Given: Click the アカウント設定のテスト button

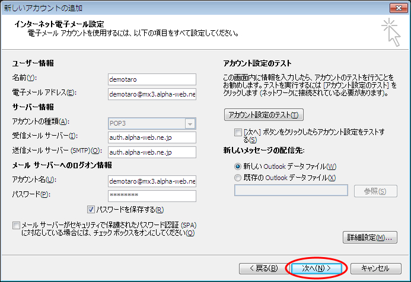Looking at the screenshot, I should pos(264,115).
